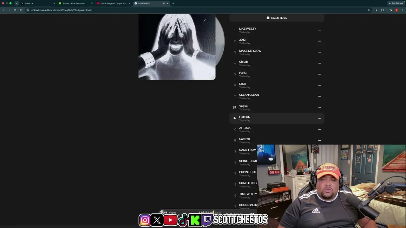Open more options for DIOR track
The height and width of the screenshot is (228, 406).
click(319, 85)
